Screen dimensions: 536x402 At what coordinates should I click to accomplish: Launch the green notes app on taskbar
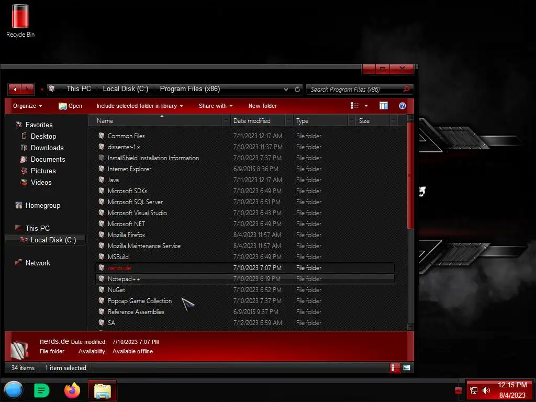42,390
